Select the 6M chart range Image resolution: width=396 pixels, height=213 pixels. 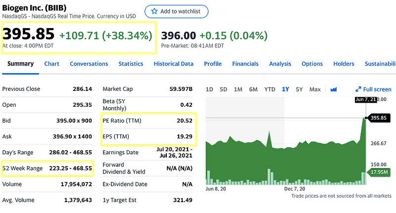[253, 89]
